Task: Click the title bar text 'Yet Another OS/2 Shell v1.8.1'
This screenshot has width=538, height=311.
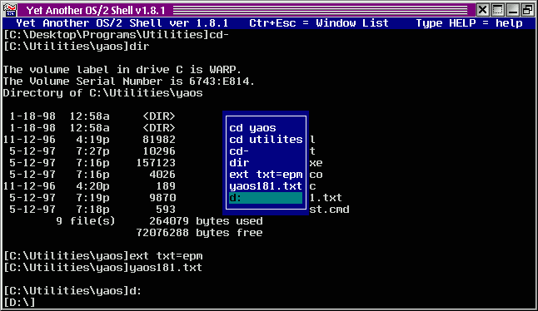Action: click(x=96, y=10)
